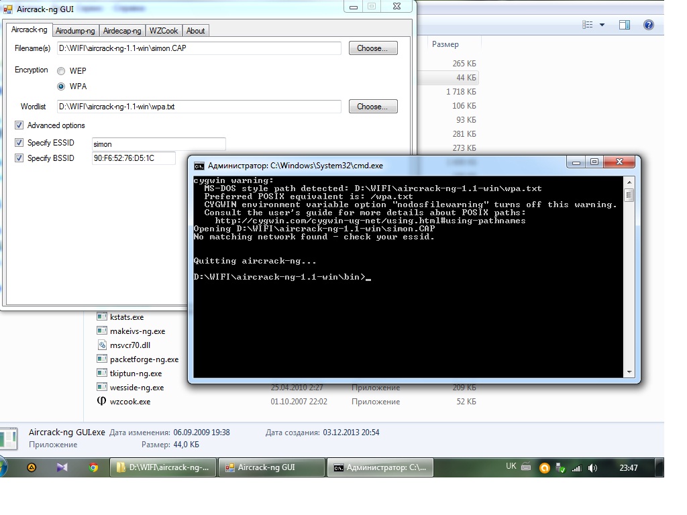Click the 06.09.2009 19:38 modified date value

click(x=201, y=433)
